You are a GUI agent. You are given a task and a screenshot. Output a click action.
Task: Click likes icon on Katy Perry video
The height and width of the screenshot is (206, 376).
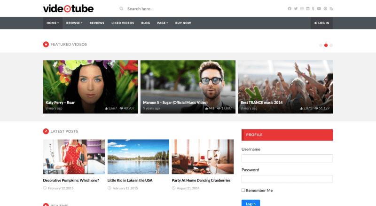[106, 108]
